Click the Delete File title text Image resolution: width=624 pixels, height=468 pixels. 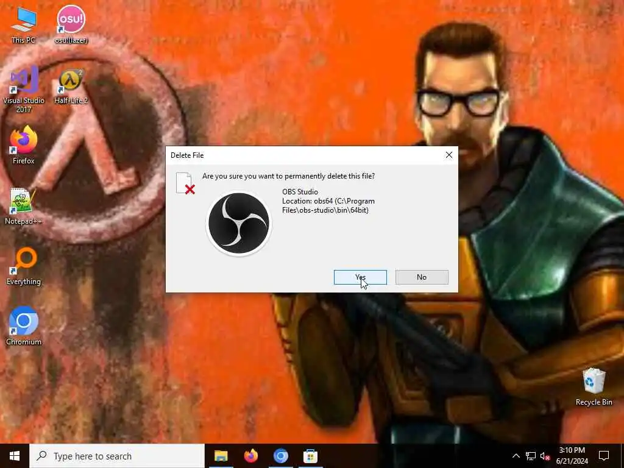coord(187,155)
